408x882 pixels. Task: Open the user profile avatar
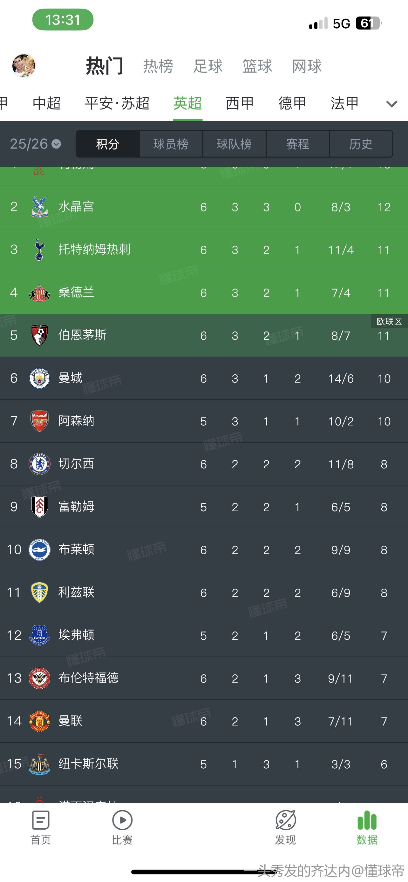coord(24,66)
